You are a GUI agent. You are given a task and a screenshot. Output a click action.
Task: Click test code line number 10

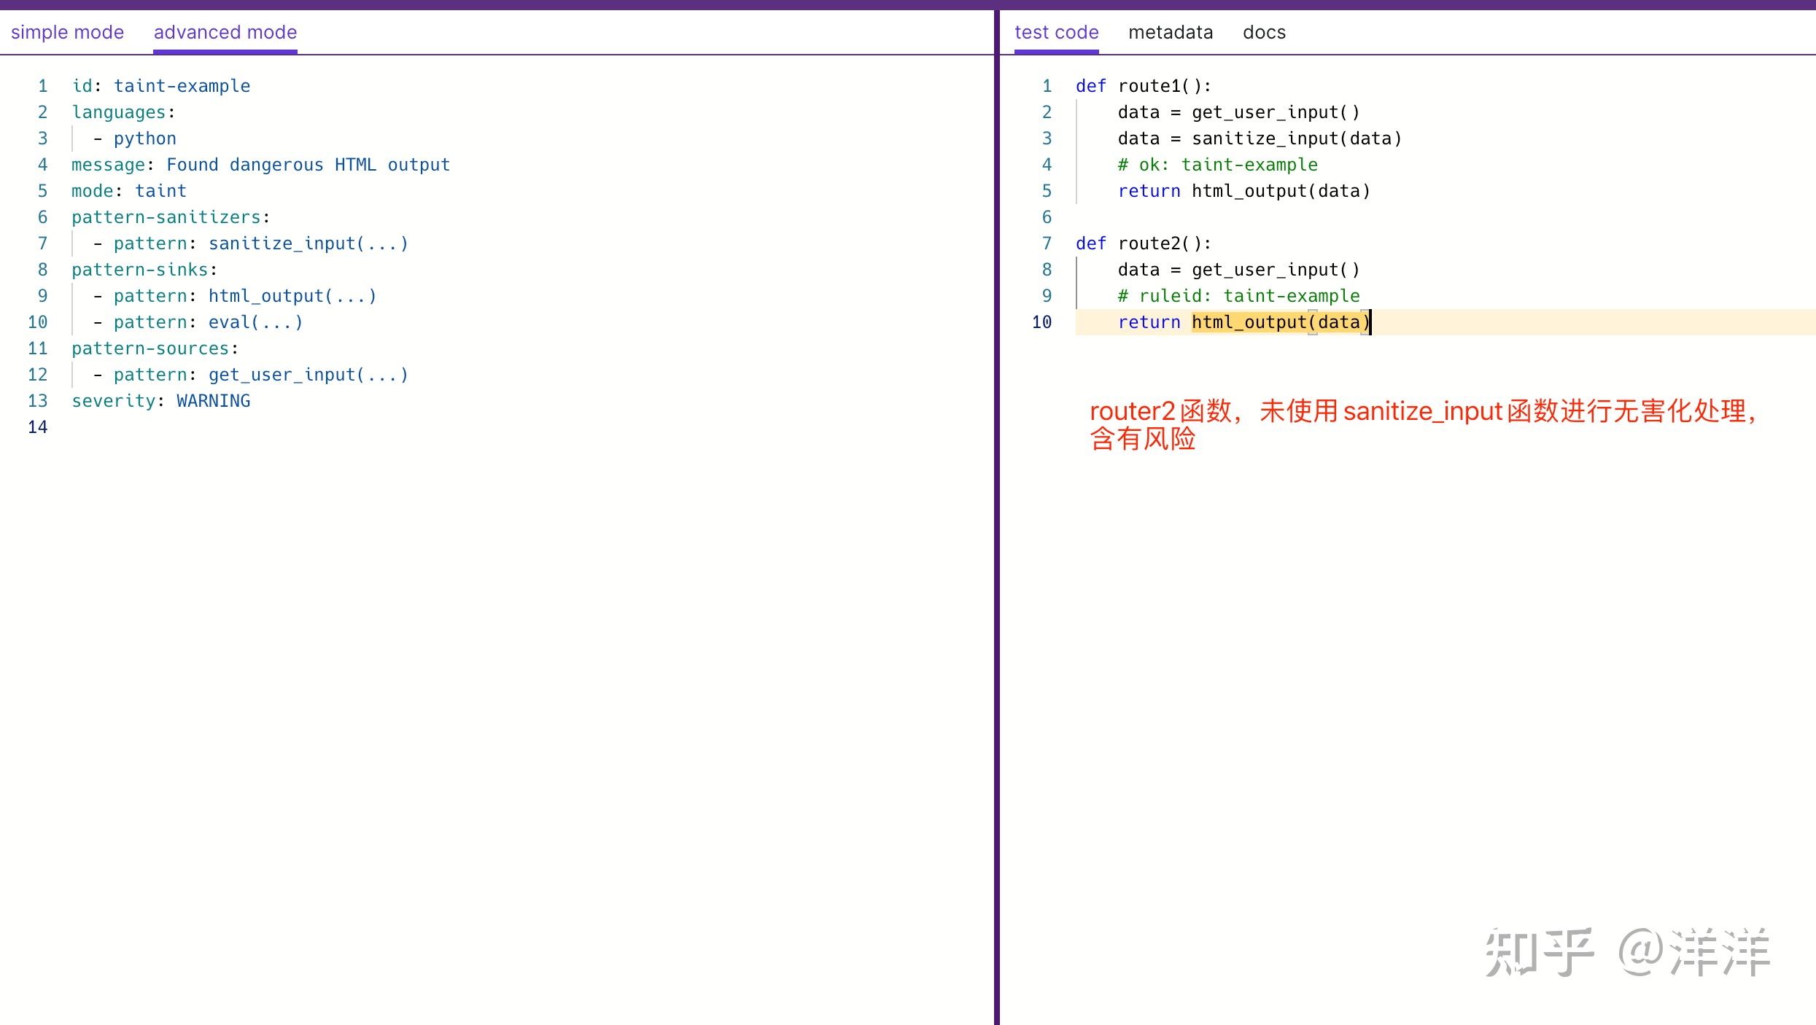tap(1041, 322)
